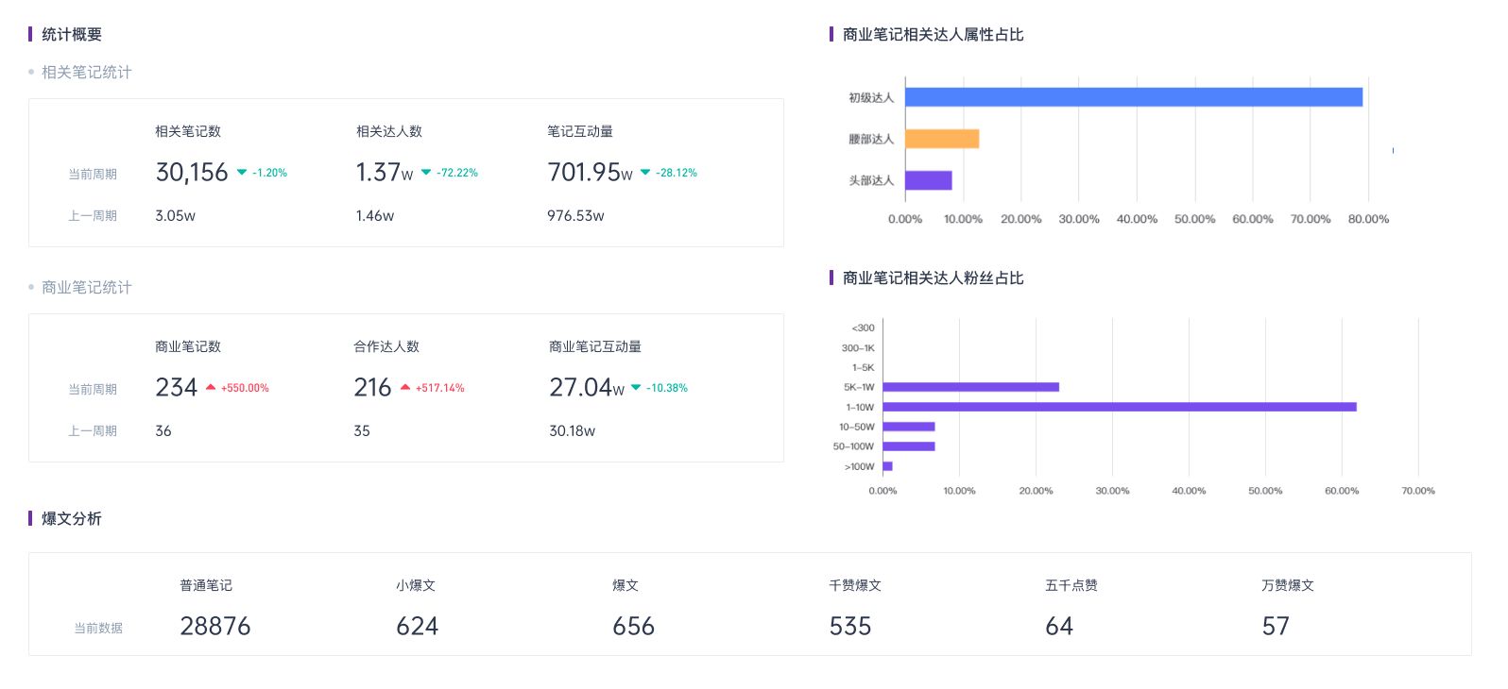Click the previous period 30.18w value
Image resolution: width=1508 pixels, height=689 pixels.
[x=572, y=431]
